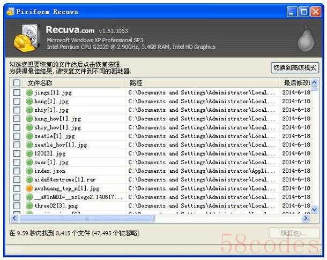This screenshot has width=327, height=260.
Task: Click the horizontal scrollbar thumb
Action: pyautogui.click(x=87, y=218)
